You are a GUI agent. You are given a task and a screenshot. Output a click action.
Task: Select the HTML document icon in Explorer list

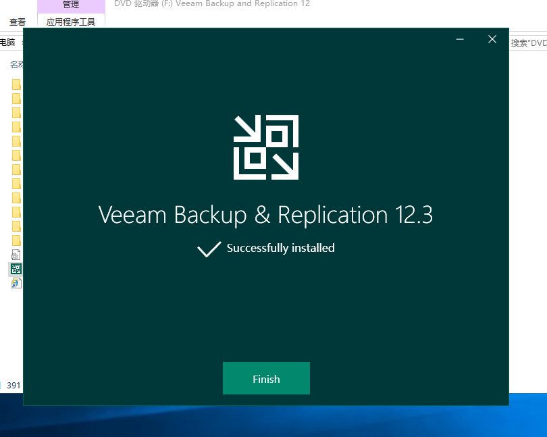(16, 283)
